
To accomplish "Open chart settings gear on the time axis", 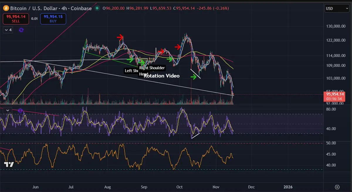I will (x=337, y=187).
